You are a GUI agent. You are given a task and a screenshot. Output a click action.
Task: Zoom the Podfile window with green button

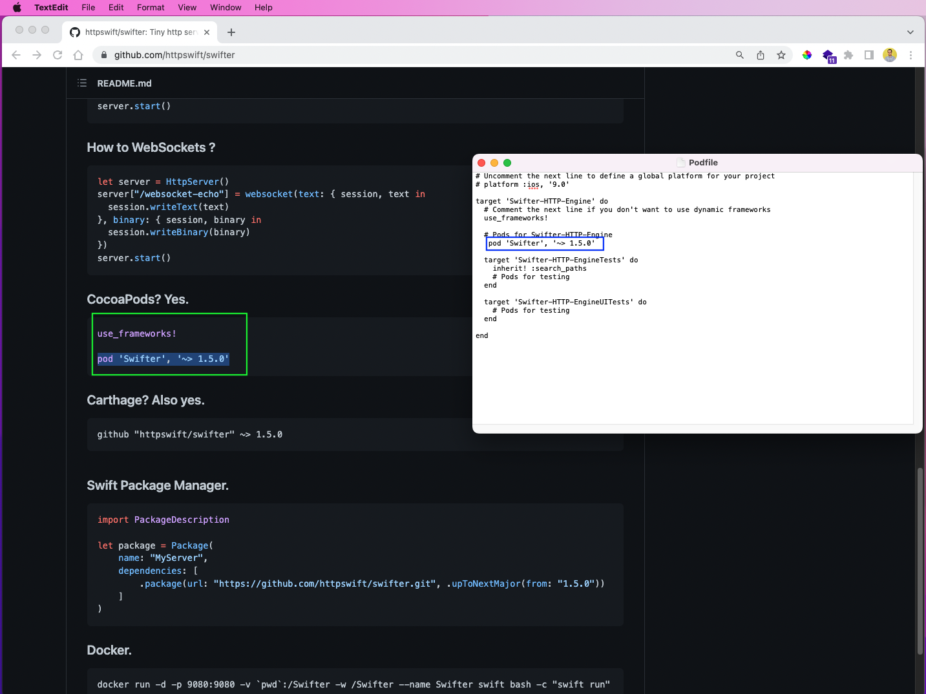point(507,163)
